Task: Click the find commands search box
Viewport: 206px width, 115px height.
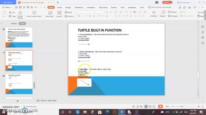Action: click(x=160, y=7)
